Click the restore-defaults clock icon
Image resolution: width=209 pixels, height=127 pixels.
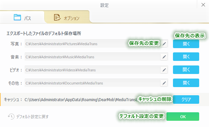11,117
